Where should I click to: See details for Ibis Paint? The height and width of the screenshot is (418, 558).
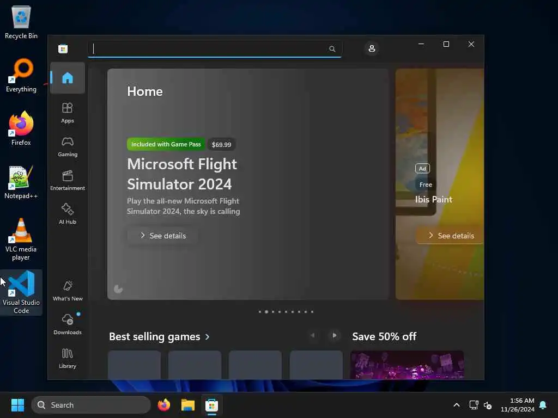pos(451,236)
